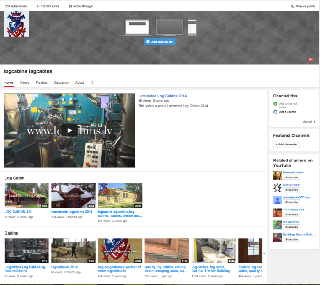Click the Add channels button

(x=286, y=145)
